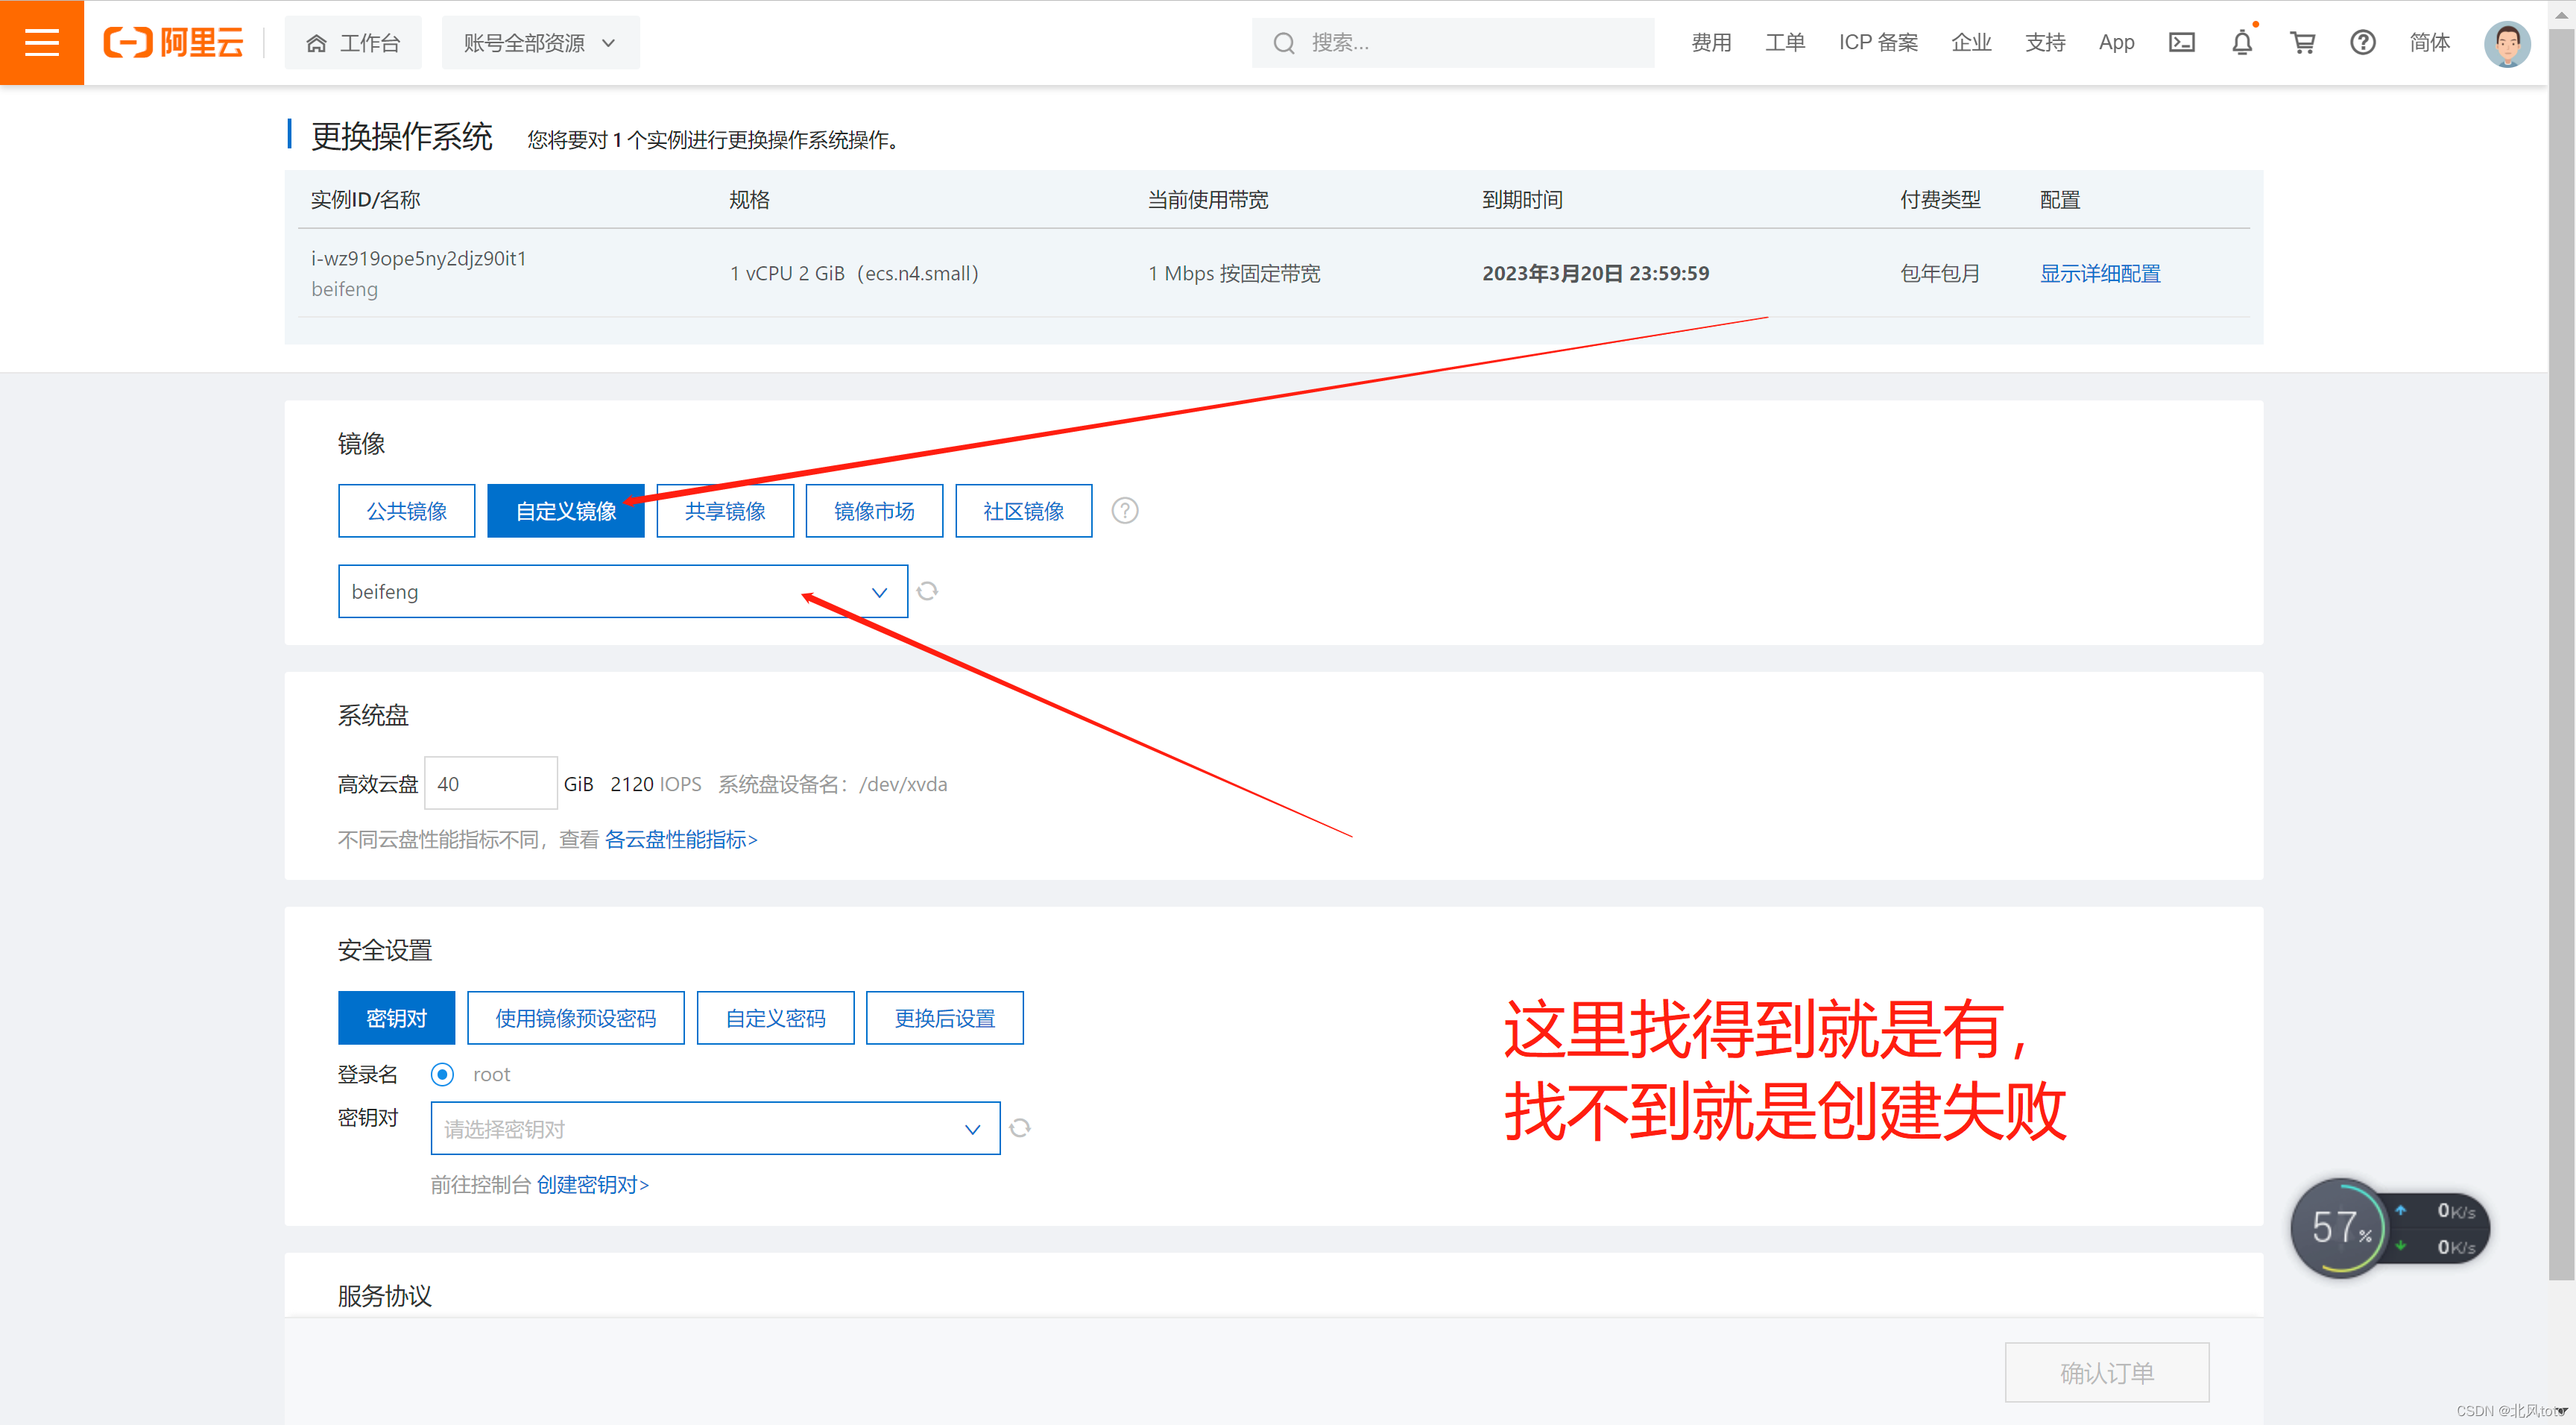This screenshot has width=2576, height=1425.
Task: Open the 费用 menu in header
Action: click(1711, 42)
